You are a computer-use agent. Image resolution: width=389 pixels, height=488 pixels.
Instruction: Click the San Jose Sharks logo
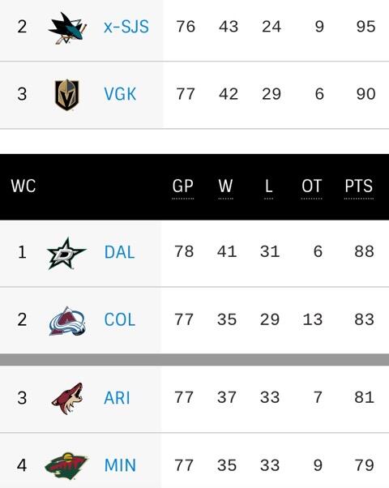point(67,28)
